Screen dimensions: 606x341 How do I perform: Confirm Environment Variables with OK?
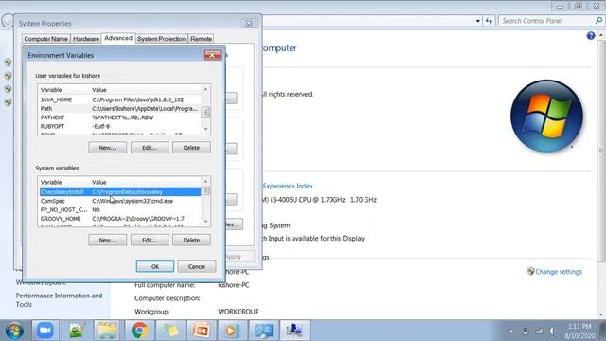155,267
